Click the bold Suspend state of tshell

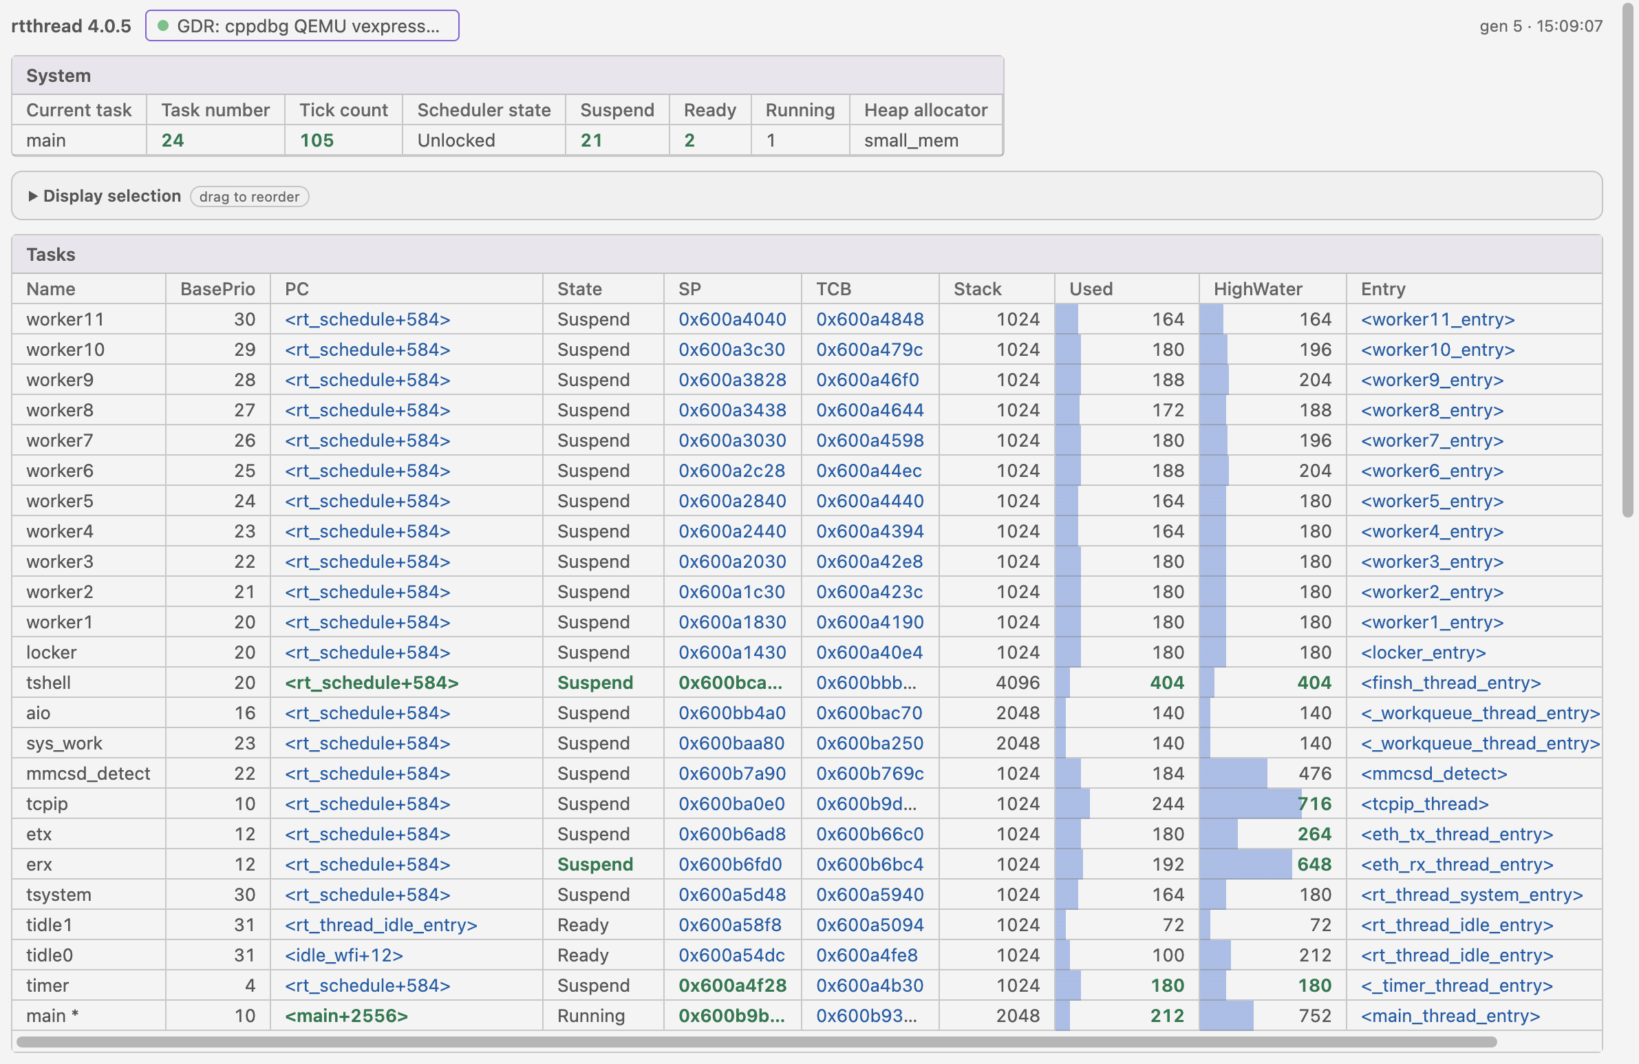[x=595, y=683]
